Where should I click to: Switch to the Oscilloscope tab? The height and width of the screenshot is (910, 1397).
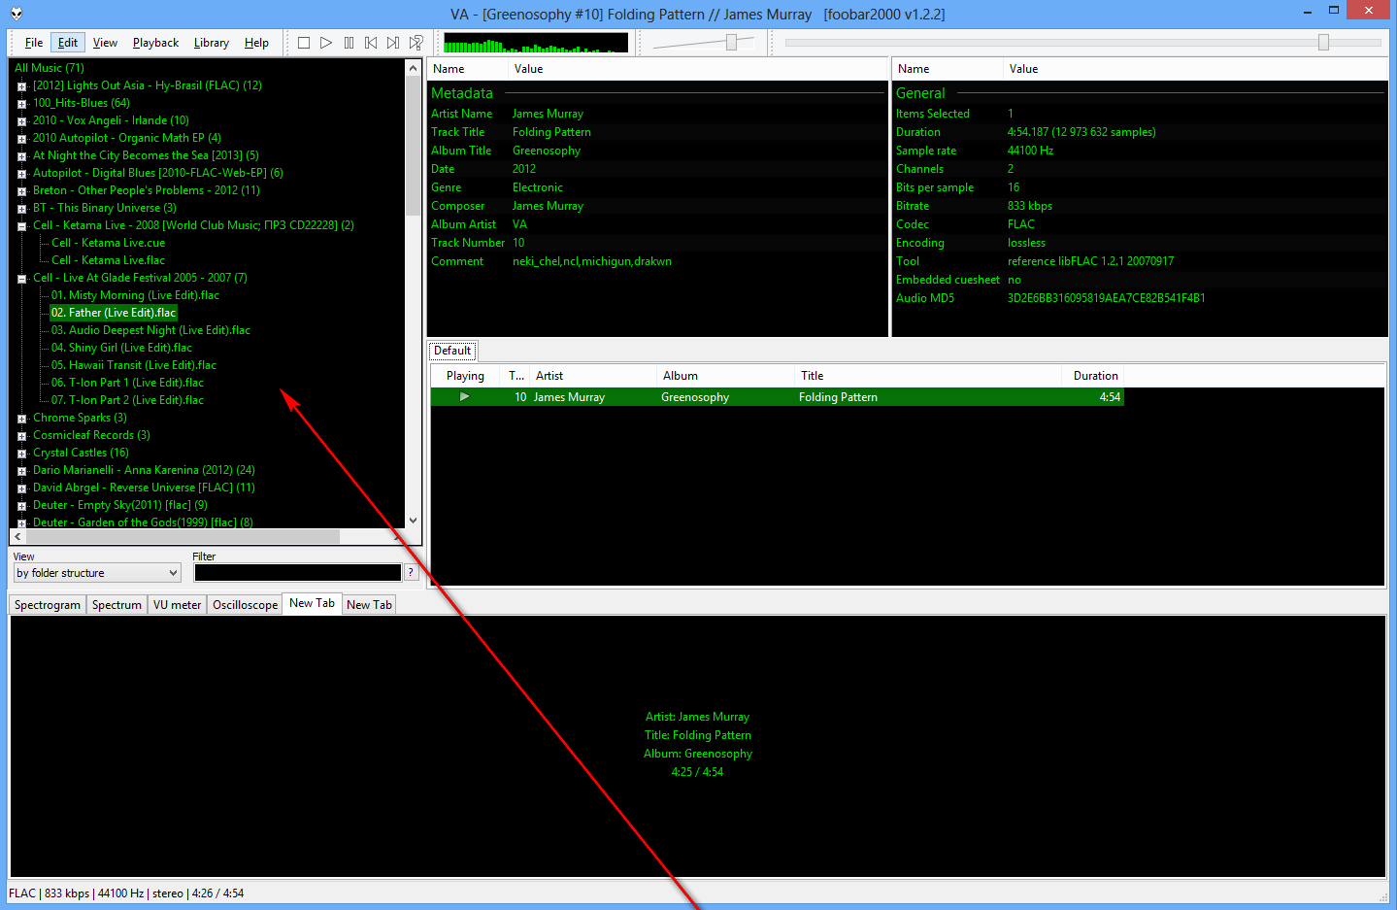point(245,605)
